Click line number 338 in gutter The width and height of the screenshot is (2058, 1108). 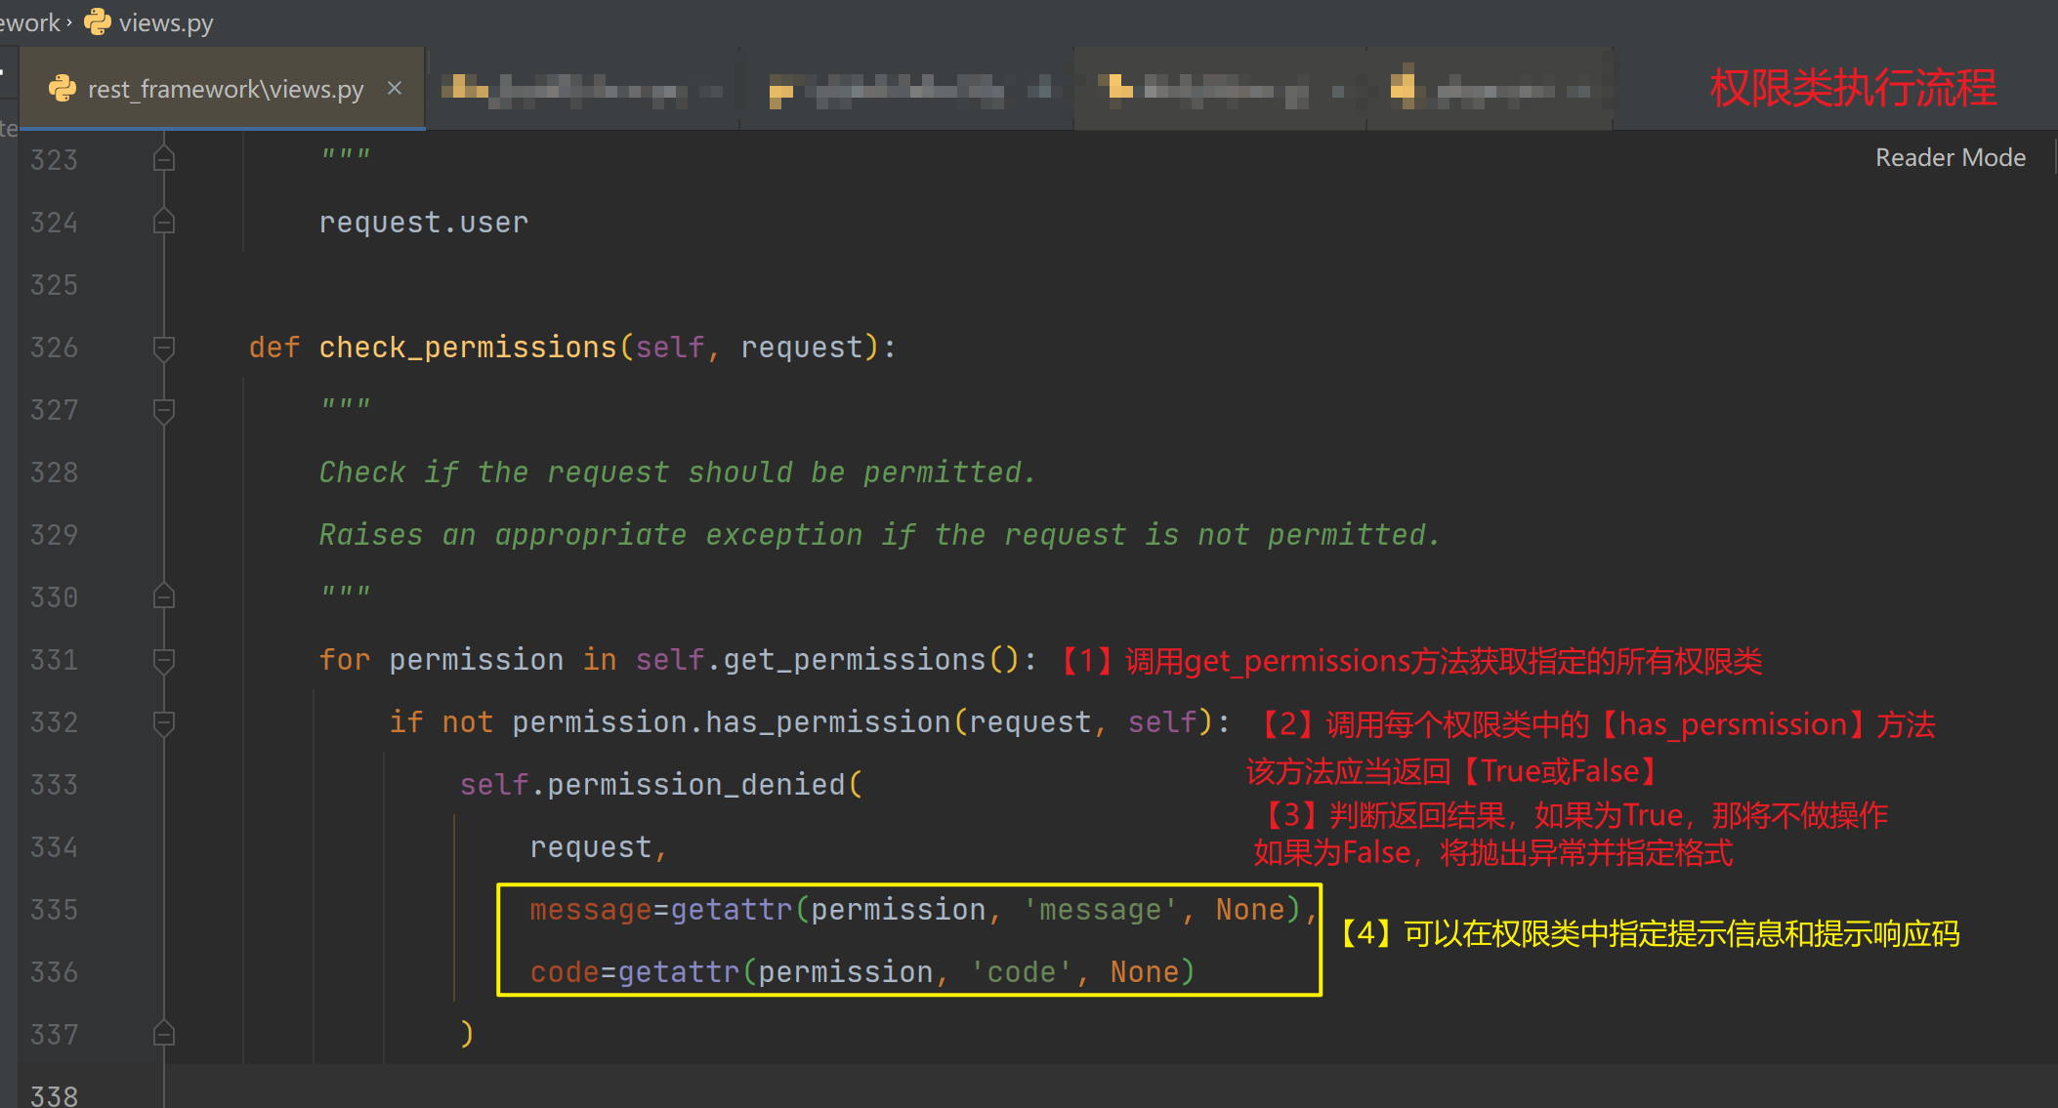[x=54, y=1095]
